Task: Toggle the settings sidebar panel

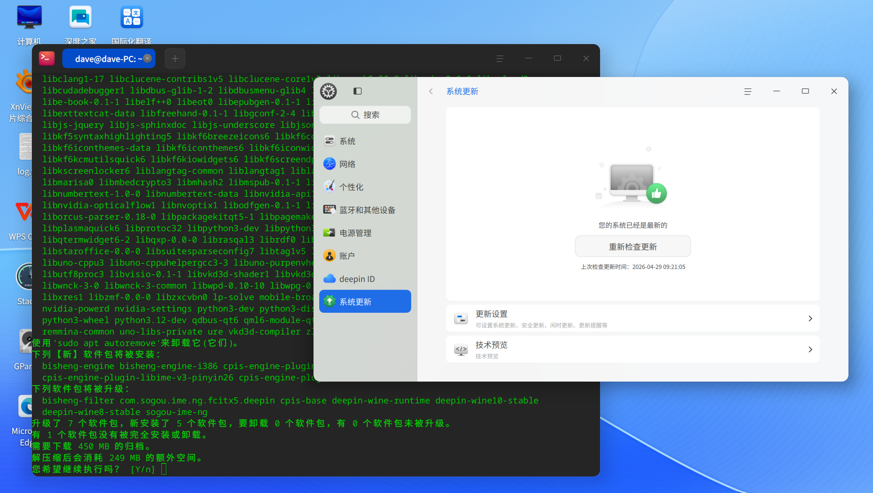Action: point(357,91)
